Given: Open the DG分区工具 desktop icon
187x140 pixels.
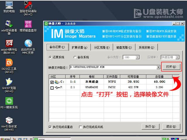Looking at the screenshot, I should pyautogui.click(x=9, y=63).
